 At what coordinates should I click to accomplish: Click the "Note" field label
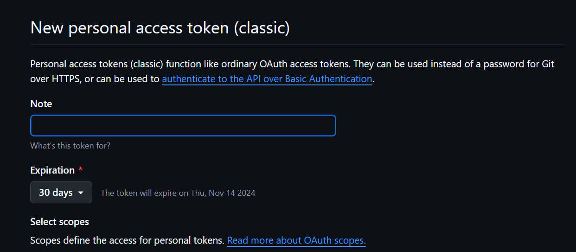click(x=41, y=104)
